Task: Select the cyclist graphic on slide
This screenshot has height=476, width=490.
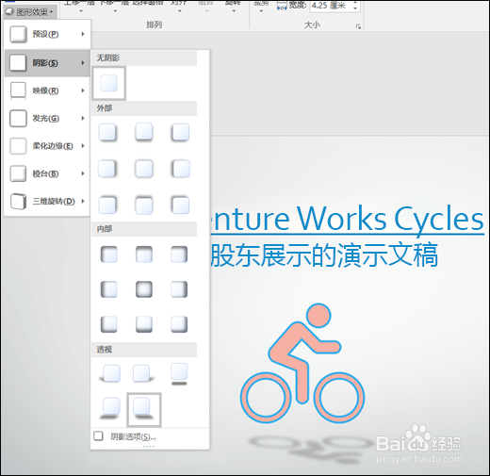Action: click(302, 363)
